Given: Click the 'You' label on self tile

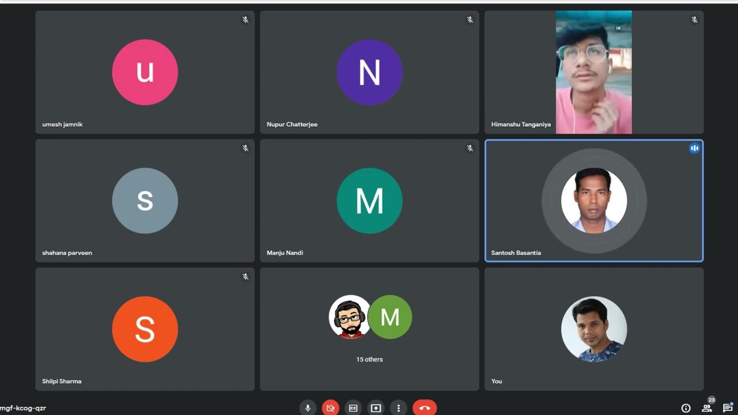Looking at the screenshot, I should point(496,382).
